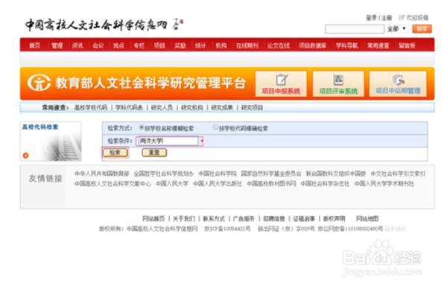Open 项目数据库 in the red navigation bar
447x298 pixels.
[x=312, y=45]
